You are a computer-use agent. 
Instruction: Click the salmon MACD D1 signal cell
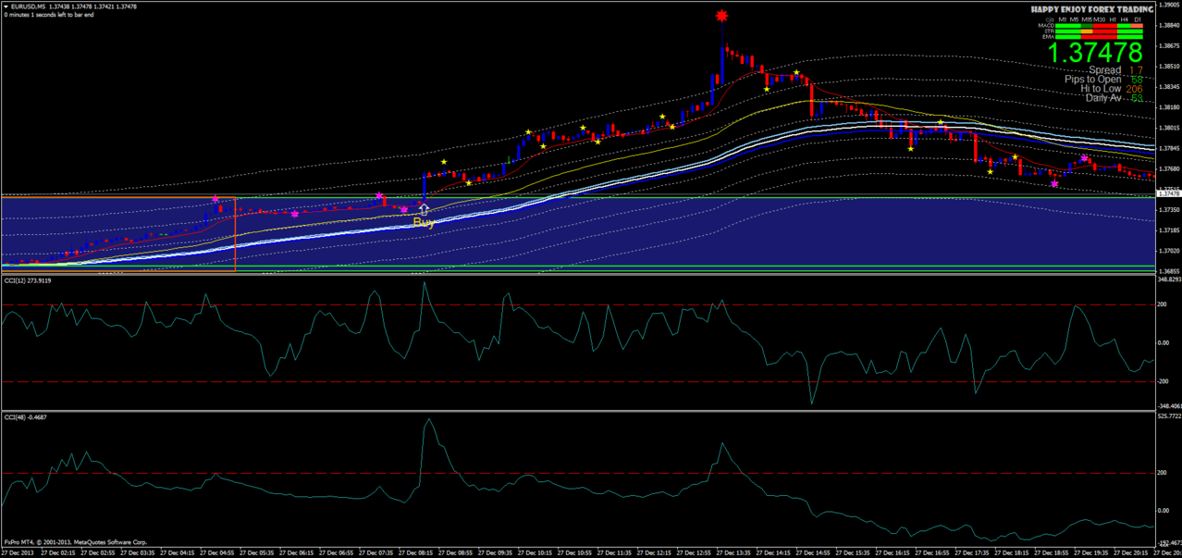[x=1137, y=26]
